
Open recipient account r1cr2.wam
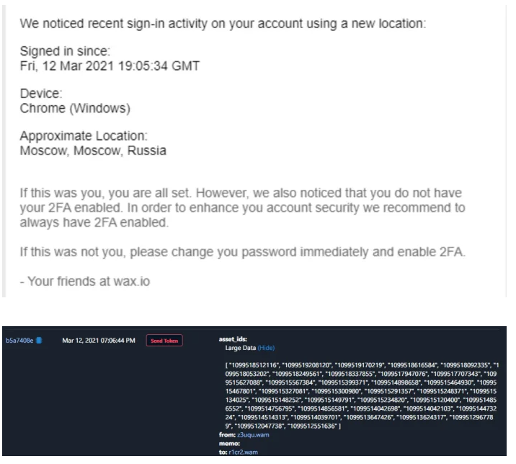point(243,452)
